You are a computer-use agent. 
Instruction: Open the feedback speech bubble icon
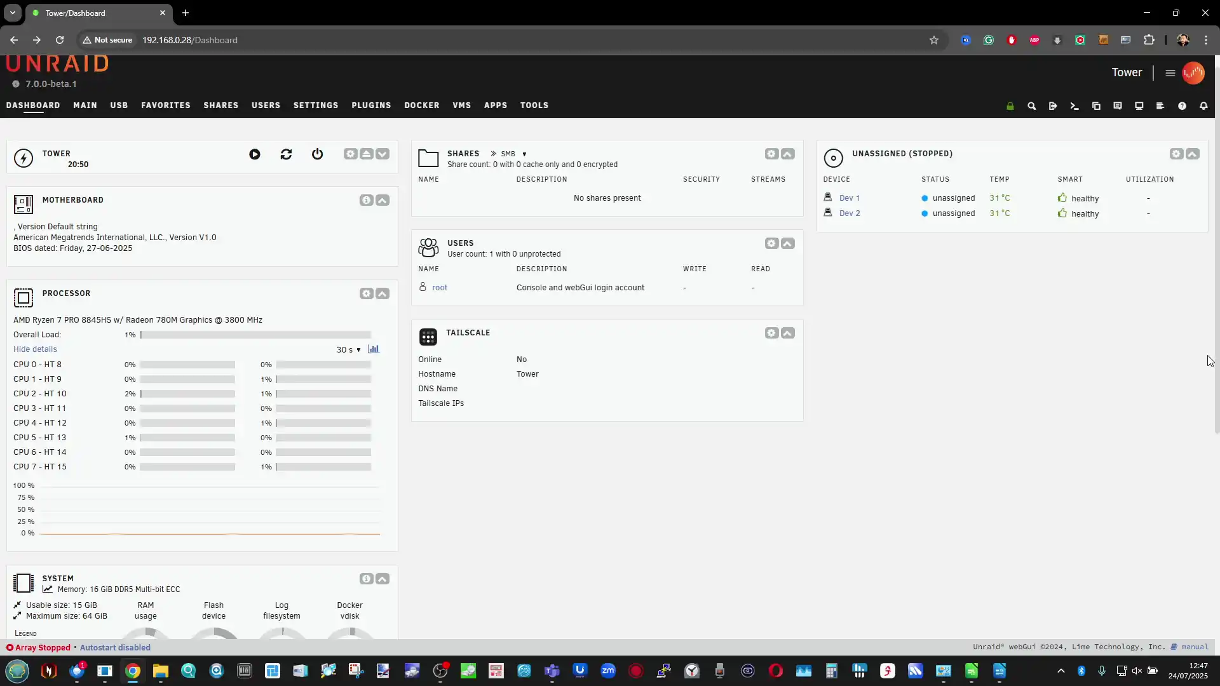tap(1118, 106)
